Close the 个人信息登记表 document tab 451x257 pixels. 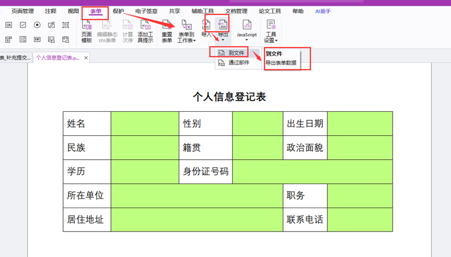86,58
